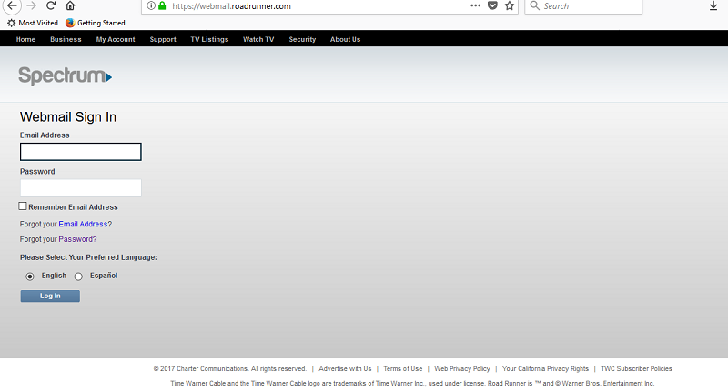Show site information icon in address bar
This screenshot has width=728, height=391.
click(x=151, y=6)
